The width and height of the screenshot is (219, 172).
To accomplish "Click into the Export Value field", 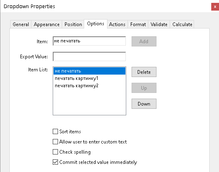I will 89,56.
